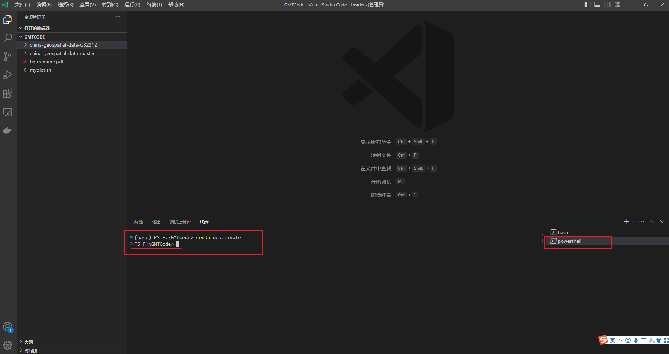Screen dimensions: 669x354
Task: Toggle the panel maximize chevron
Action: click(651, 221)
